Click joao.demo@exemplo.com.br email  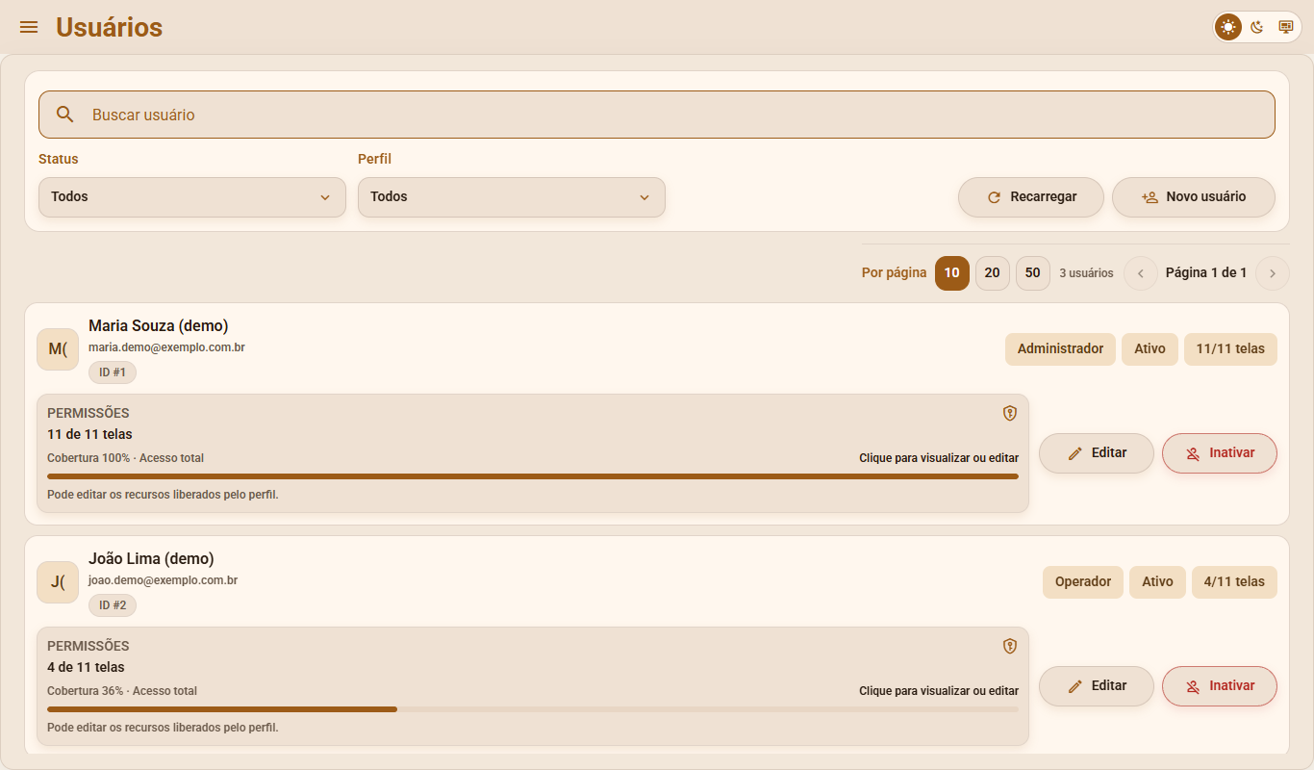point(163,580)
